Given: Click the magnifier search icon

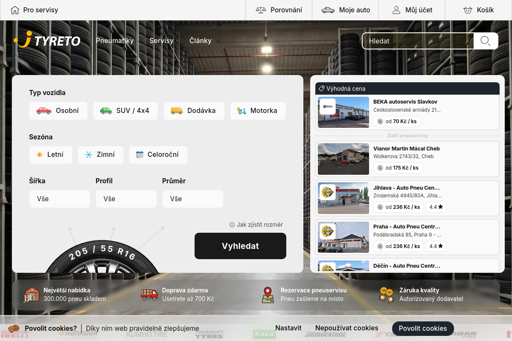Looking at the screenshot, I should click(x=486, y=41).
